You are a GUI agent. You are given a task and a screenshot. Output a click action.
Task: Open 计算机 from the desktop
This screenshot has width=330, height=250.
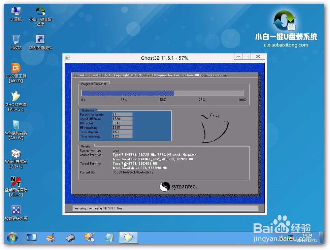(16, 11)
